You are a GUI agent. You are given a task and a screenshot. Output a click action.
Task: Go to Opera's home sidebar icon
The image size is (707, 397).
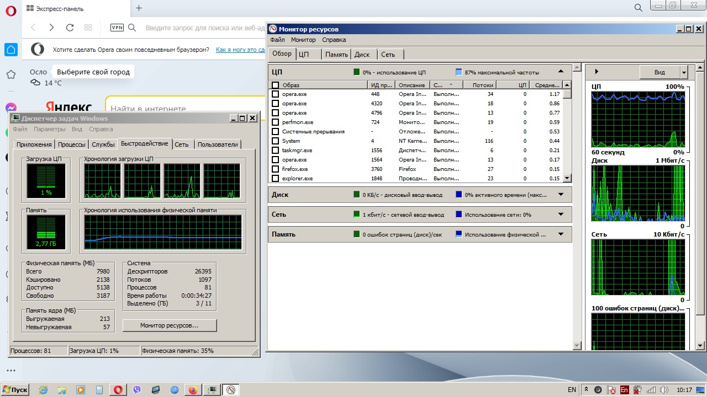pos(11,50)
